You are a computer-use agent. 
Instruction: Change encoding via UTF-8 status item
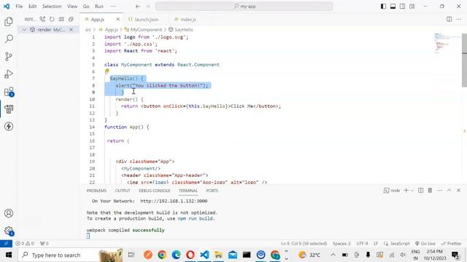click(362, 244)
